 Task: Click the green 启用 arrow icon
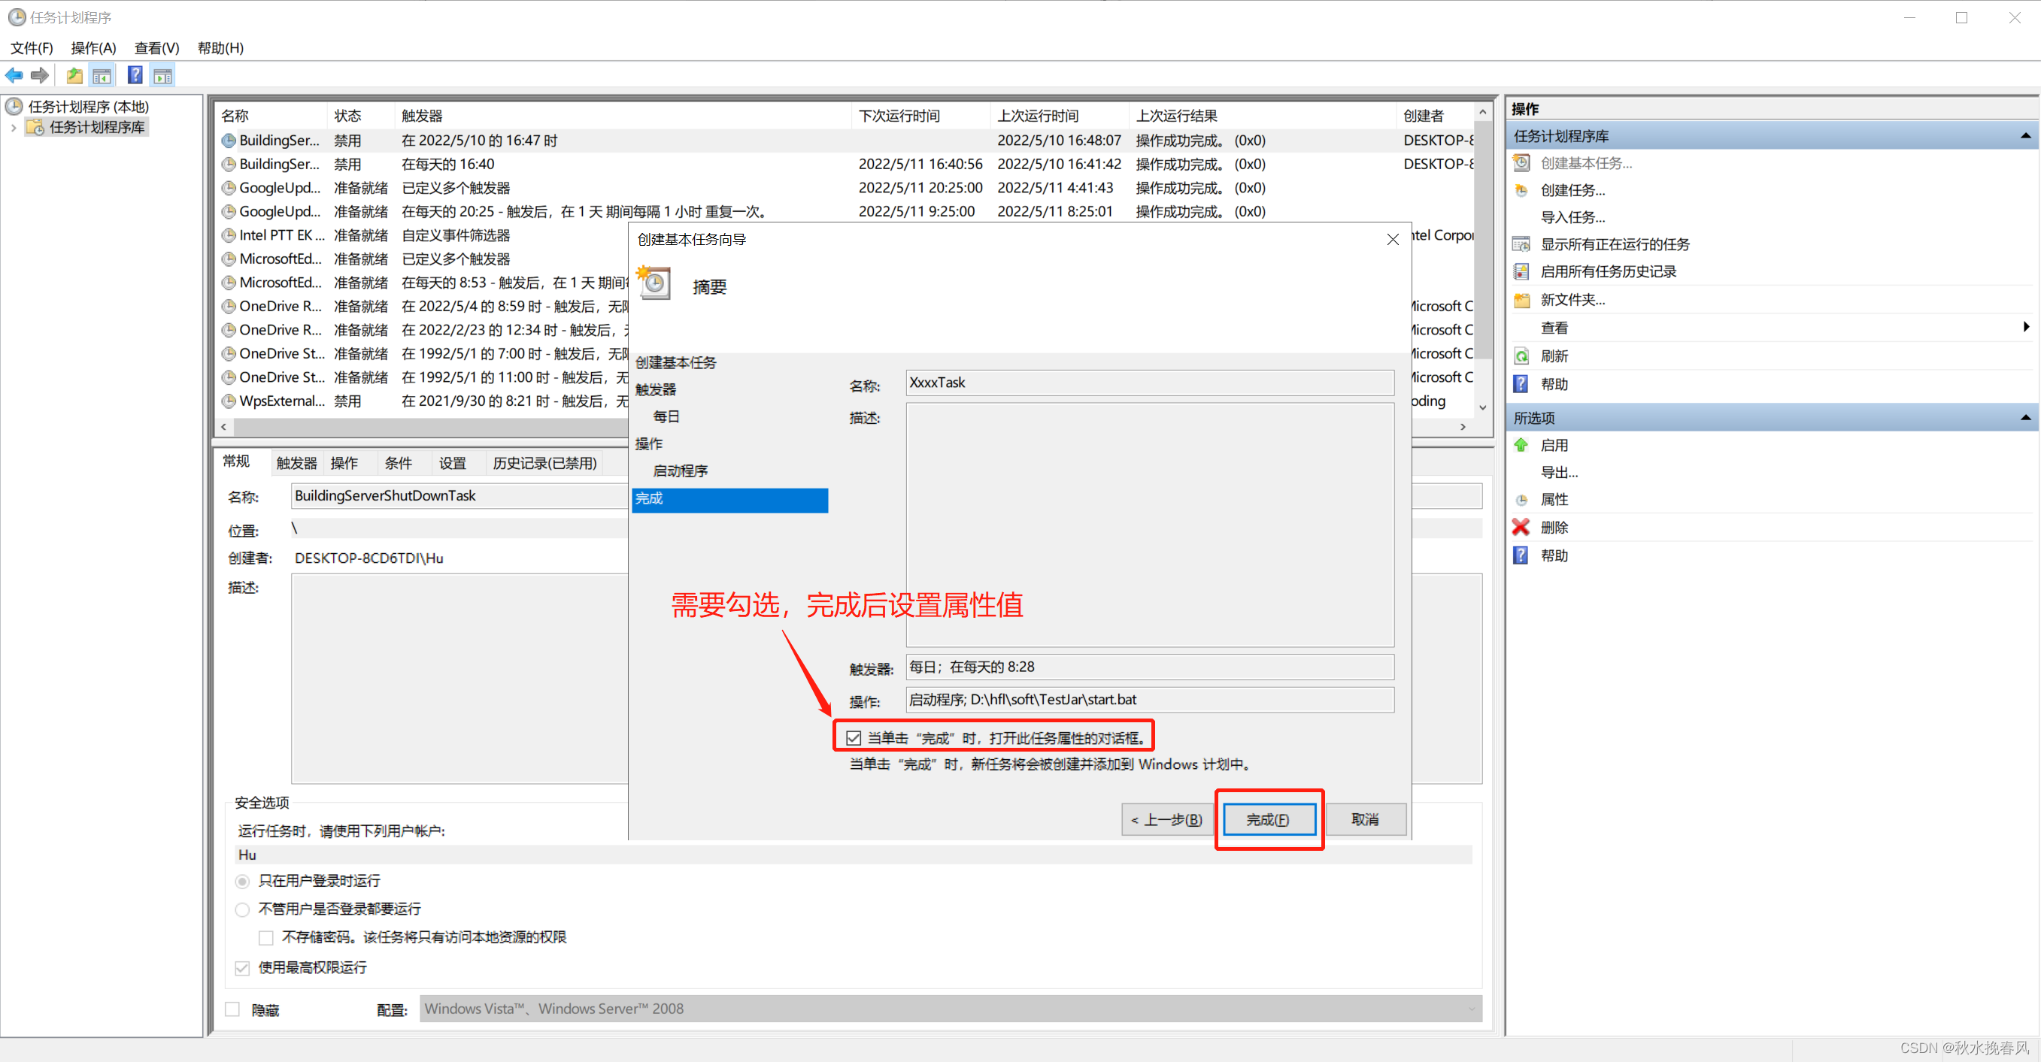[x=1521, y=445]
